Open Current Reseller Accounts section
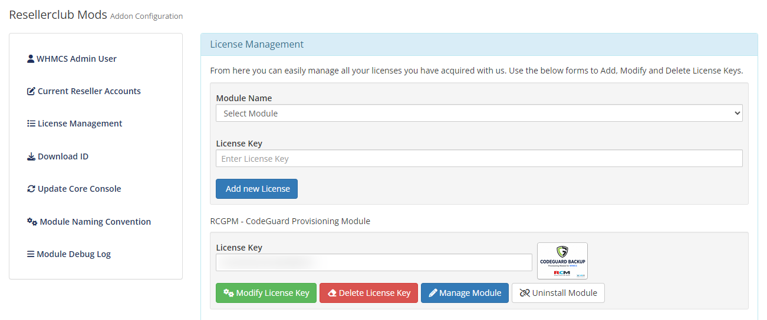This screenshot has height=320, width=767. tap(84, 91)
